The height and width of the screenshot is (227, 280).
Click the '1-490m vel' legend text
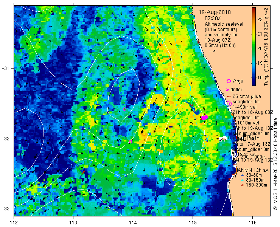pos(245,107)
